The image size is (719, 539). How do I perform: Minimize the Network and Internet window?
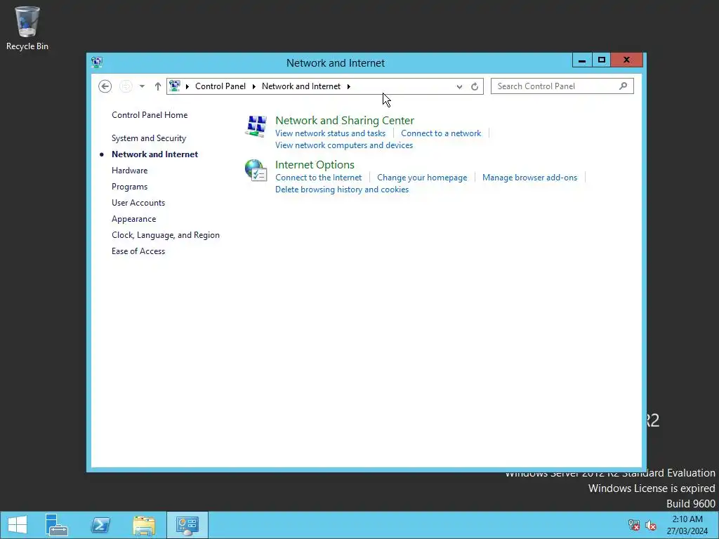582,60
